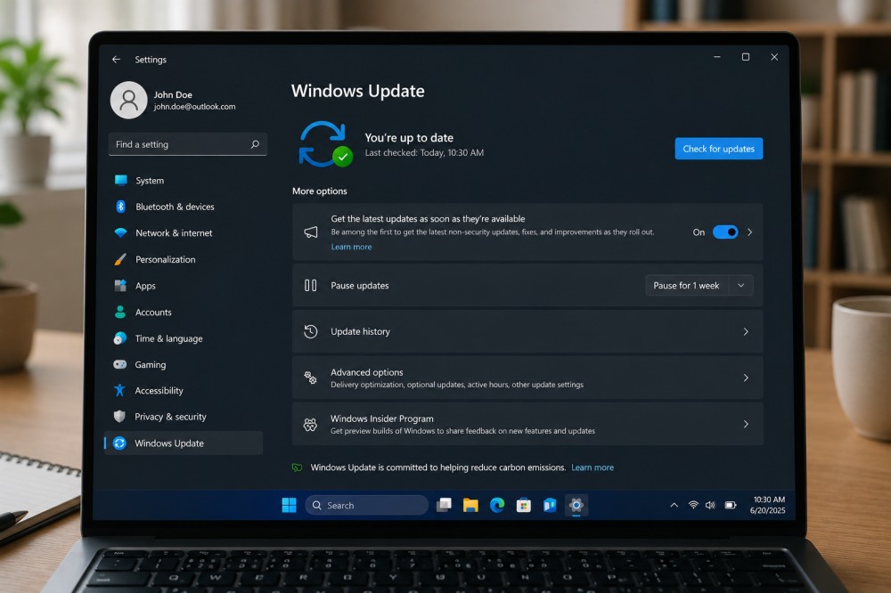Click the magnifier icon in Find a setting
The width and height of the screenshot is (891, 593).
(x=255, y=144)
